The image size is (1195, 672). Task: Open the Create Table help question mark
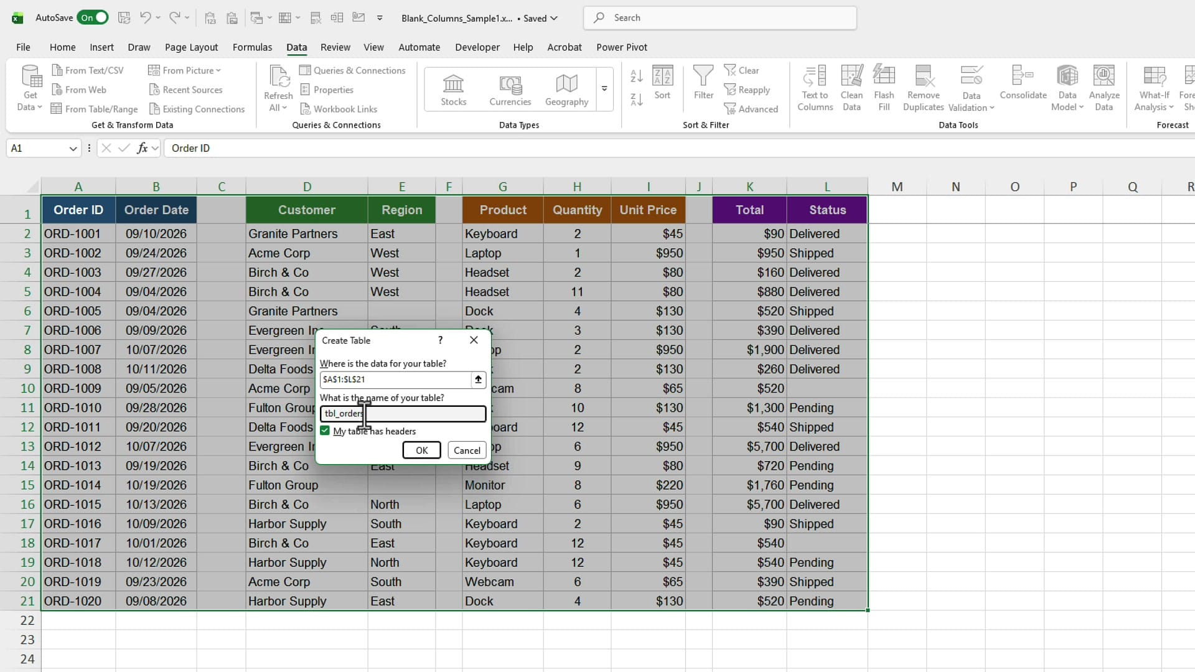coord(440,340)
